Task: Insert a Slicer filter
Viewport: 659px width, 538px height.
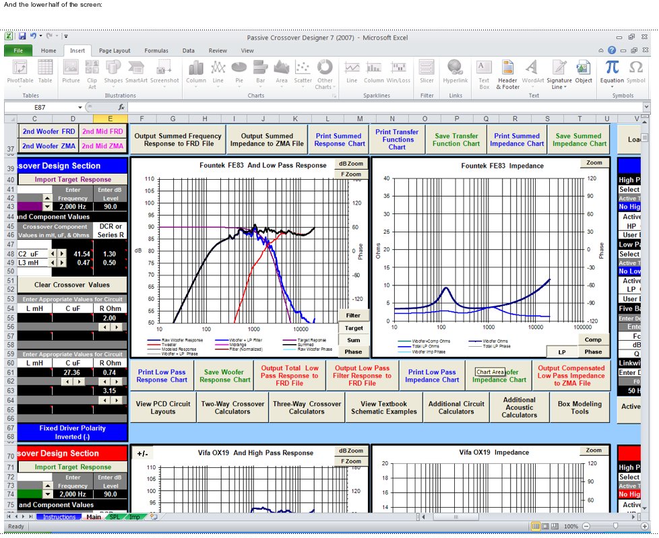Action: pyautogui.click(x=426, y=72)
